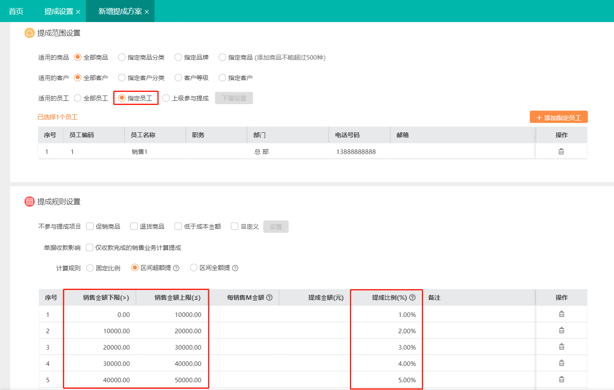The width and height of the screenshot is (614, 390).
Task: Click help icon in 提成比例(%) header
Action: click(x=412, y=298)
